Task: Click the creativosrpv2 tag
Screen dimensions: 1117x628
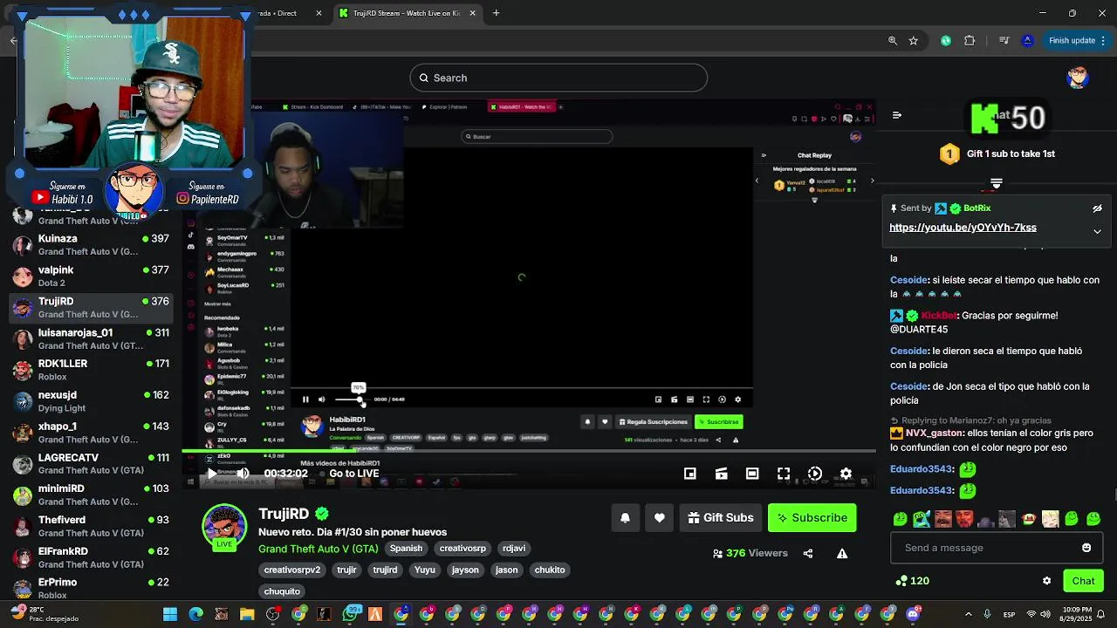Action: 292,570
